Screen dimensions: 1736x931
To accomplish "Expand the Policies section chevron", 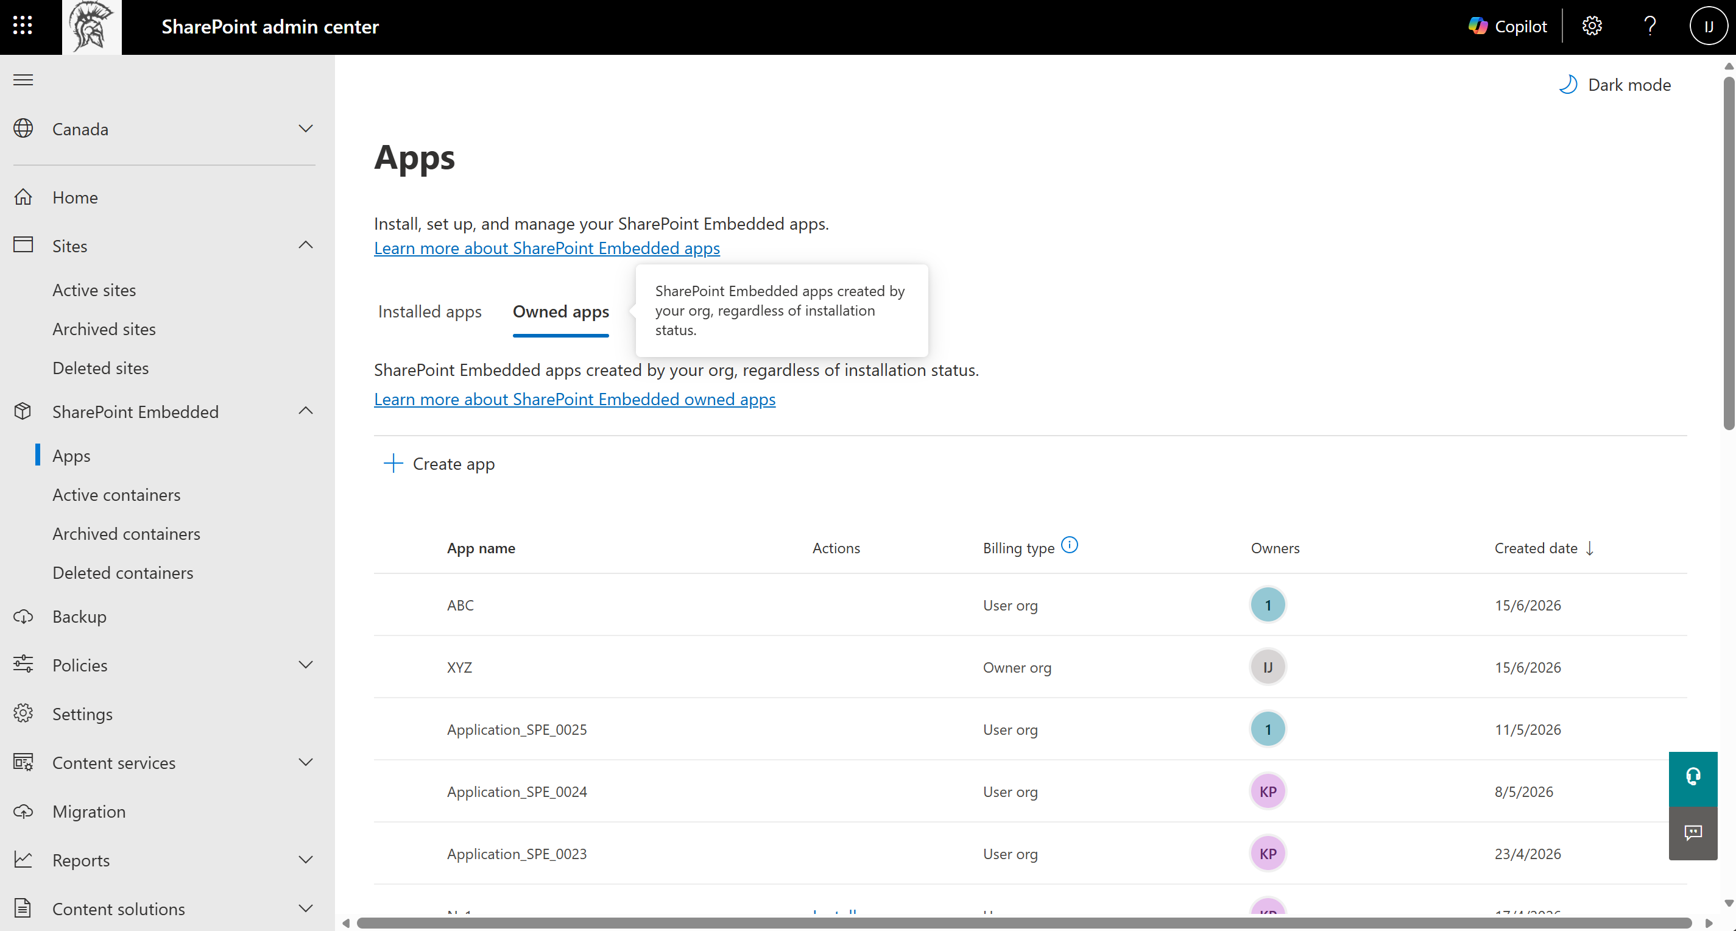I will [306, 665].
